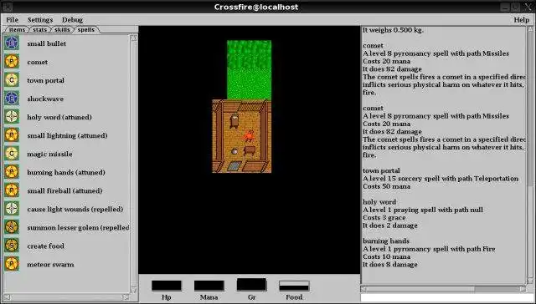
Task: Click 'It weighs 0.500 kg.' log line
Action: point(393,30)
